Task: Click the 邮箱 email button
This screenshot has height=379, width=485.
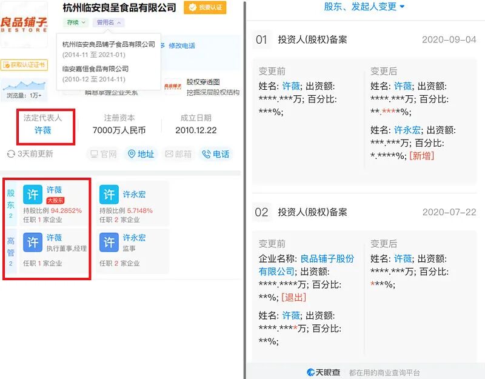Action: 178,154
